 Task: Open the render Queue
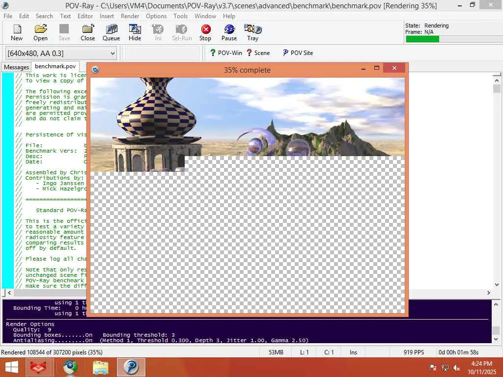(x=112, y=33)
